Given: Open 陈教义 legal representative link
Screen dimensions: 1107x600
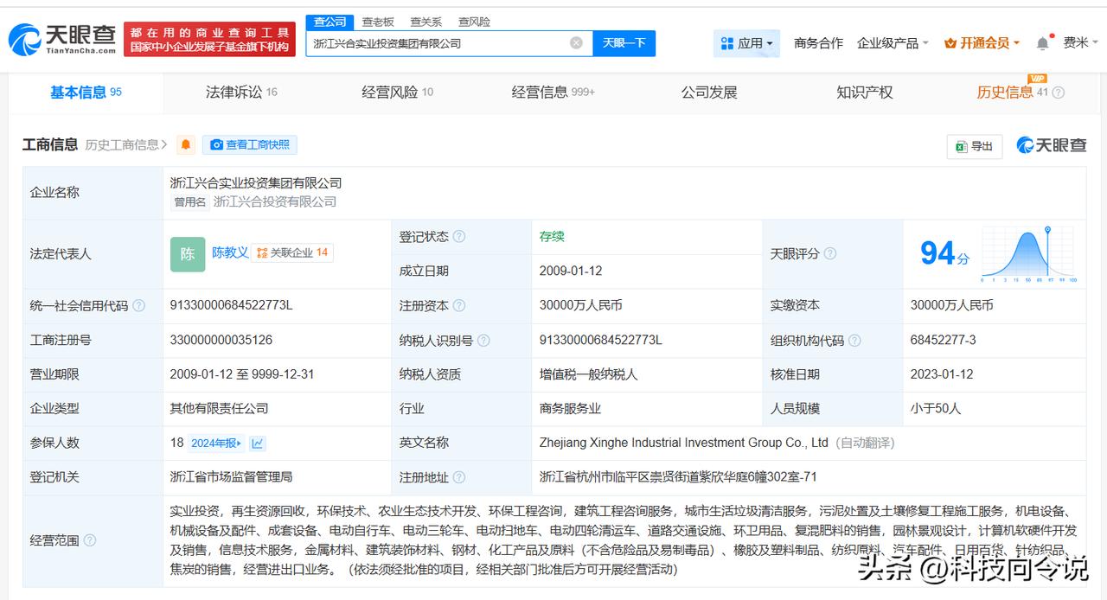Looking at the screenshot, I should pos(230,252).
